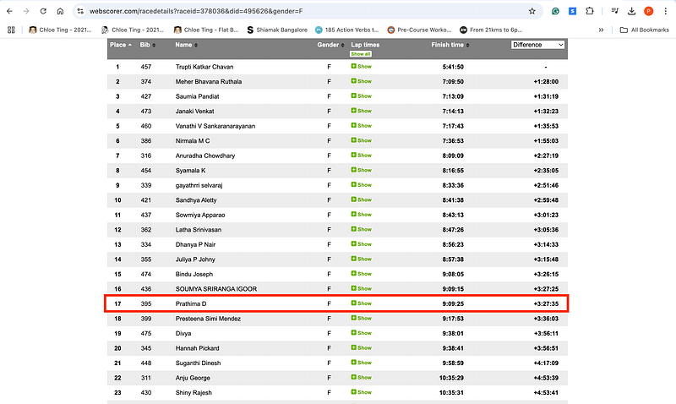Screen dimensions: 676x404
Task: Show lap times for Latha Srinivasan
Action: click(362, 229)
